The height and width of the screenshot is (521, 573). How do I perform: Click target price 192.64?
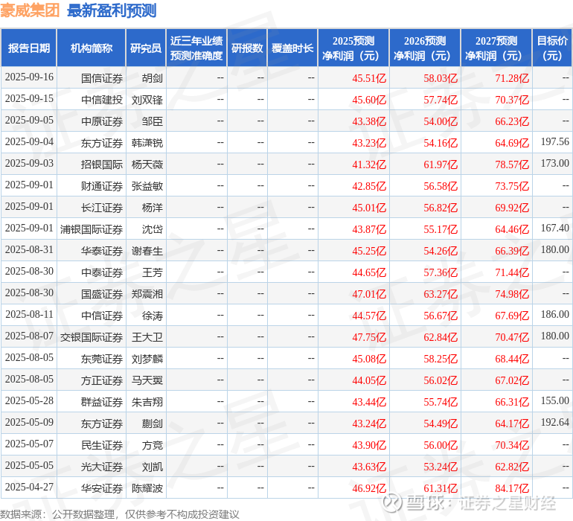tap(554, 422)
